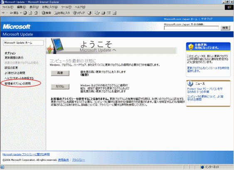Click the 高速 express button

(60, 73)
